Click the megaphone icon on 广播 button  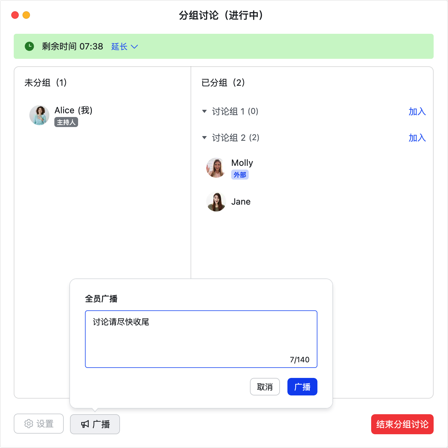click(x=85, y=424)
